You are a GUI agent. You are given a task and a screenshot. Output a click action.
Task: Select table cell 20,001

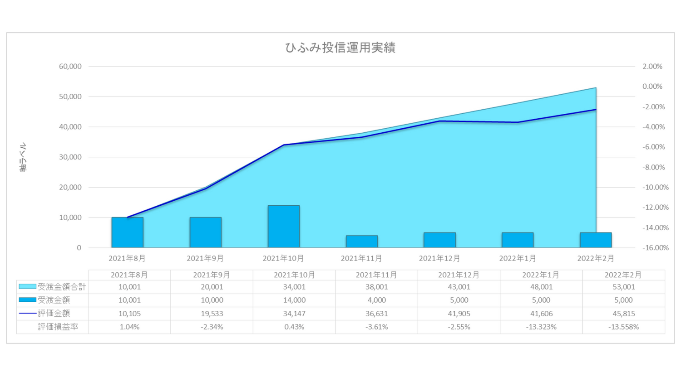[212, 287]
